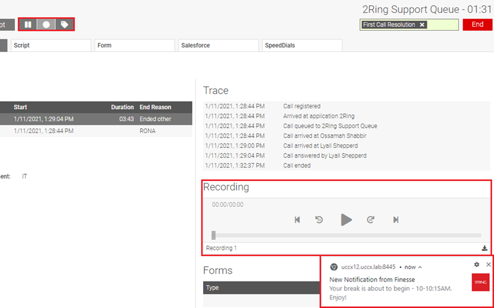Skip to the end of recording
The width and height of the screenshot is (494, 308).
pos(396,220)
